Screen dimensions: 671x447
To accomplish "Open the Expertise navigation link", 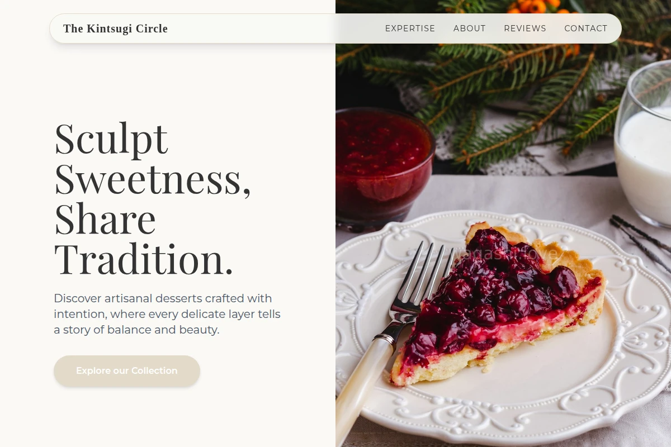I will [410, 28].
